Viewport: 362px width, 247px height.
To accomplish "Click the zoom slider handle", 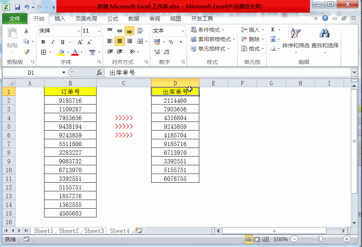I will point(320,239).
